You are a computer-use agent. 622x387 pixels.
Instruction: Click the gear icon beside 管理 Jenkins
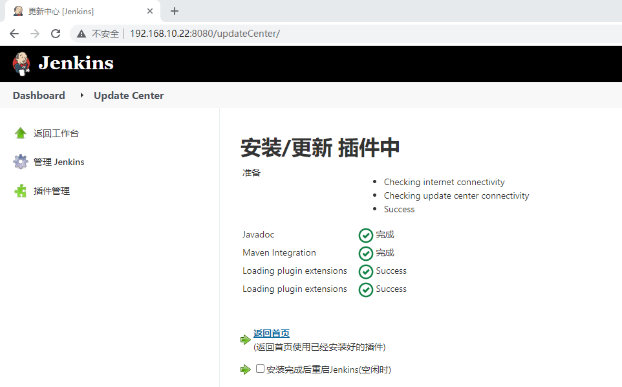click(x=20, y=162)
